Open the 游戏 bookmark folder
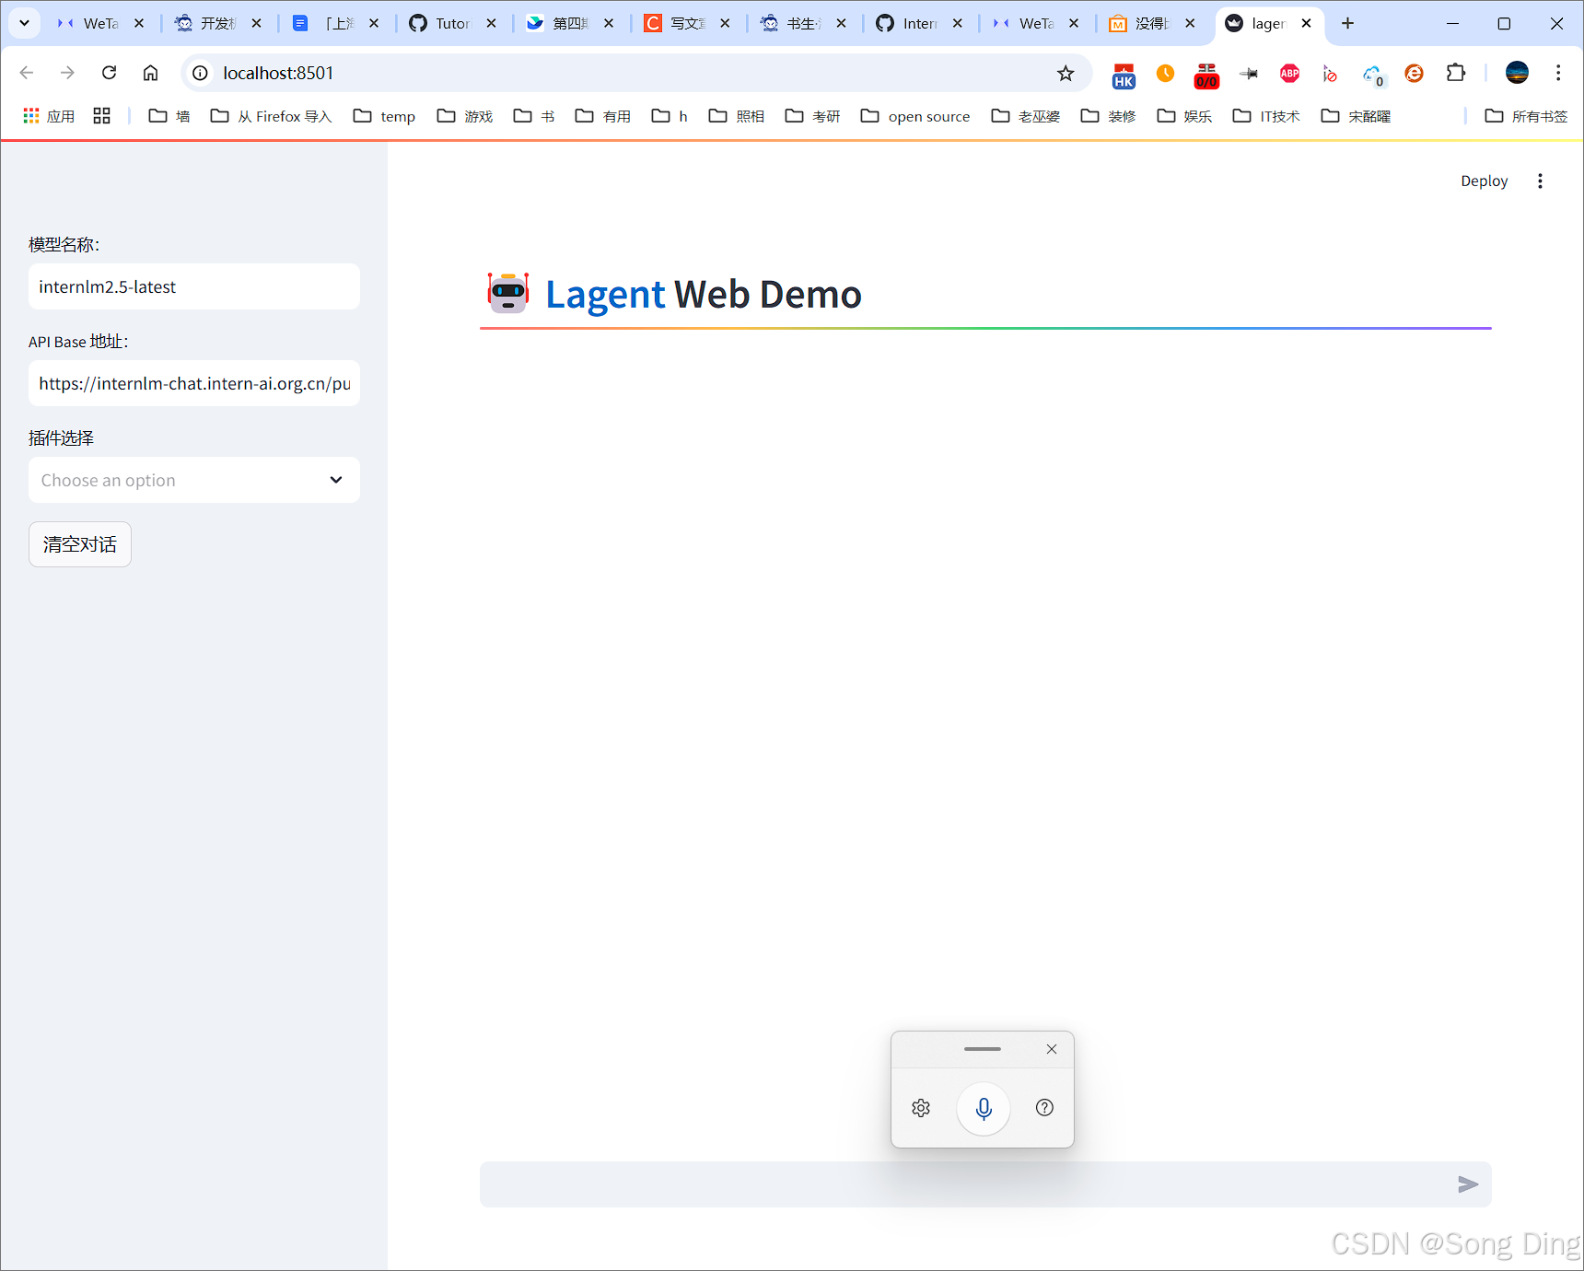This screenshot has height=1271, width=1584. (x=465, y=116)
